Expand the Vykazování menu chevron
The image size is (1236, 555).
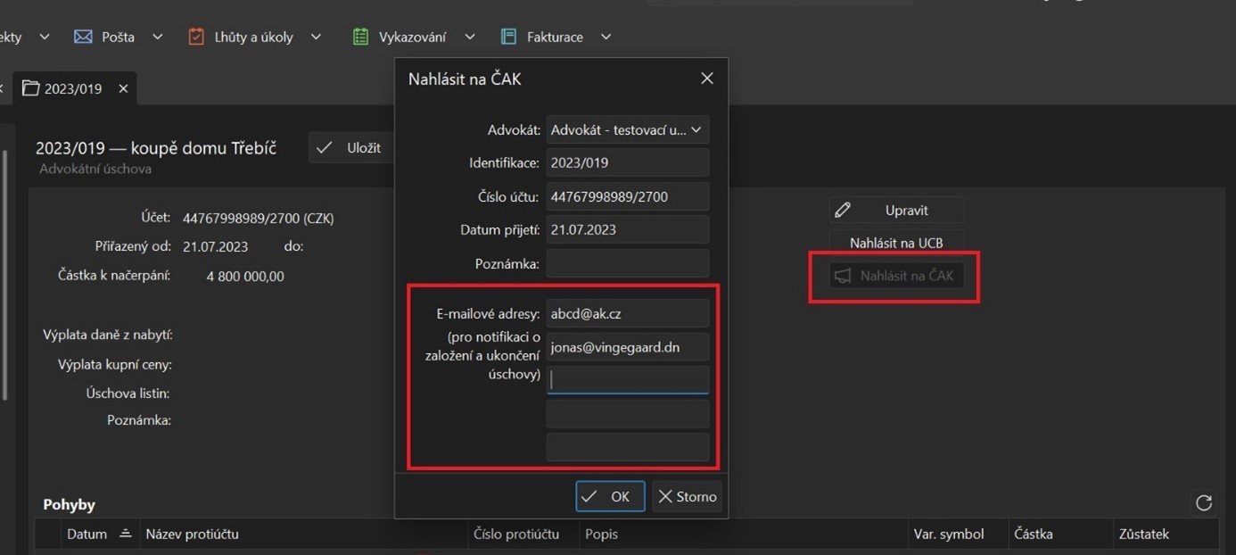pyautogui.click(x=469, y=37)
